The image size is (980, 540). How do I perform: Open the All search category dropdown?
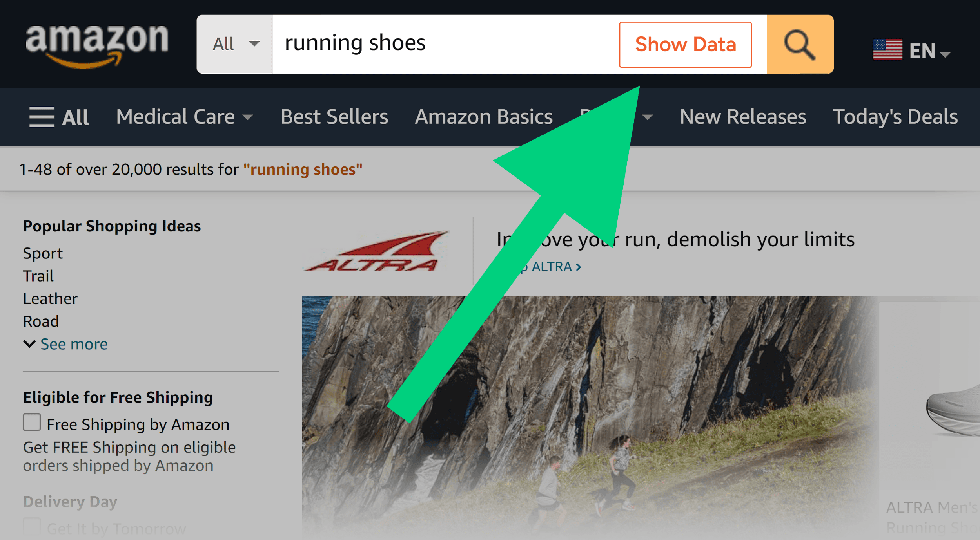tap(234, 44)
